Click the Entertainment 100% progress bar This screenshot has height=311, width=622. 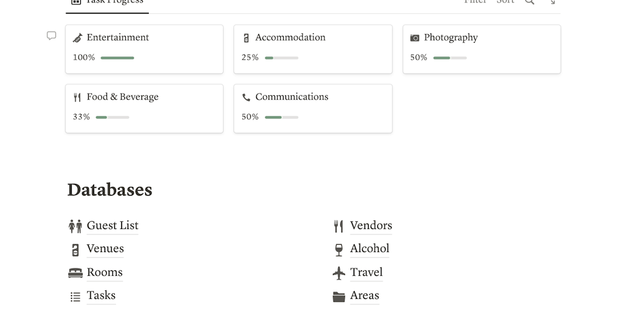click(117, 58)
